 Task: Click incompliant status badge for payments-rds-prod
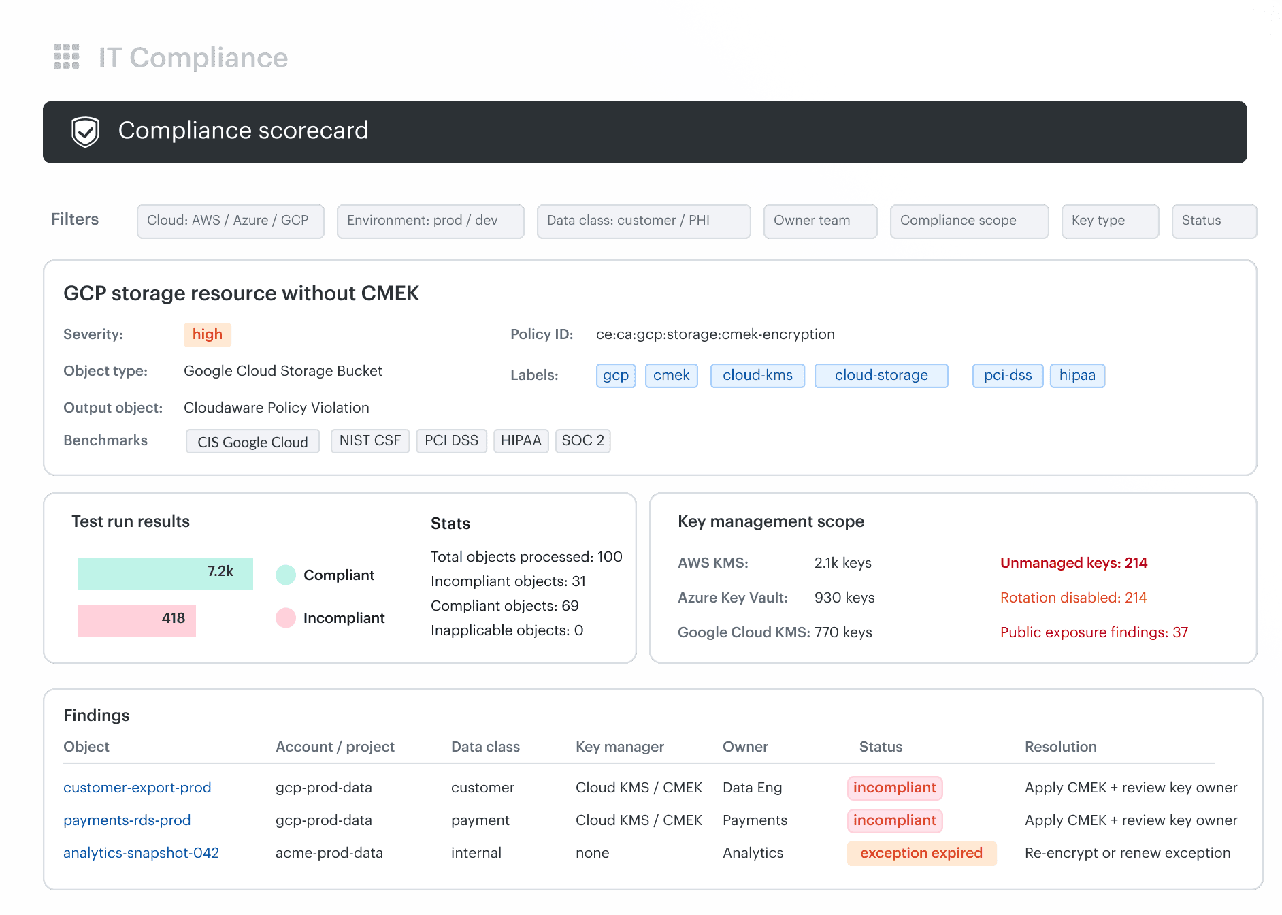click(895, 820)
